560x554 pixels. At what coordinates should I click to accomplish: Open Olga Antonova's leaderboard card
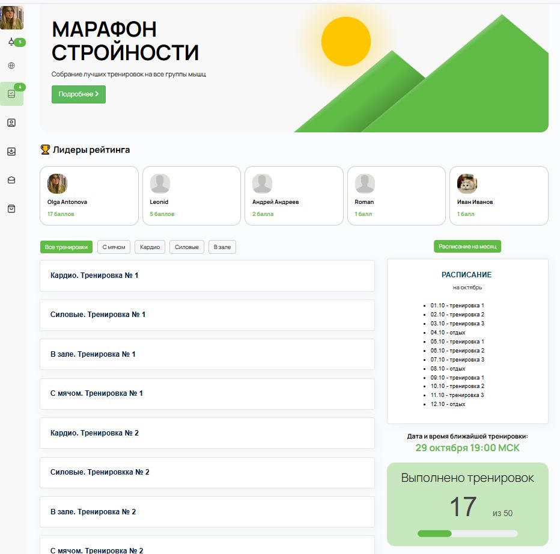pyautogui.click(x=89, y=196)
